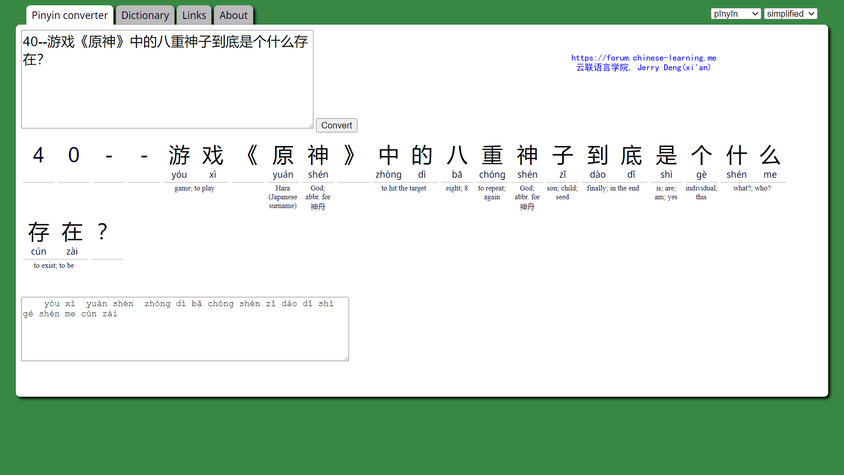Screen dimensions: 844x475
Task: Click the pinyin 'zhòng' under 中
Action: pyautogui.click(x=389, y=175)
